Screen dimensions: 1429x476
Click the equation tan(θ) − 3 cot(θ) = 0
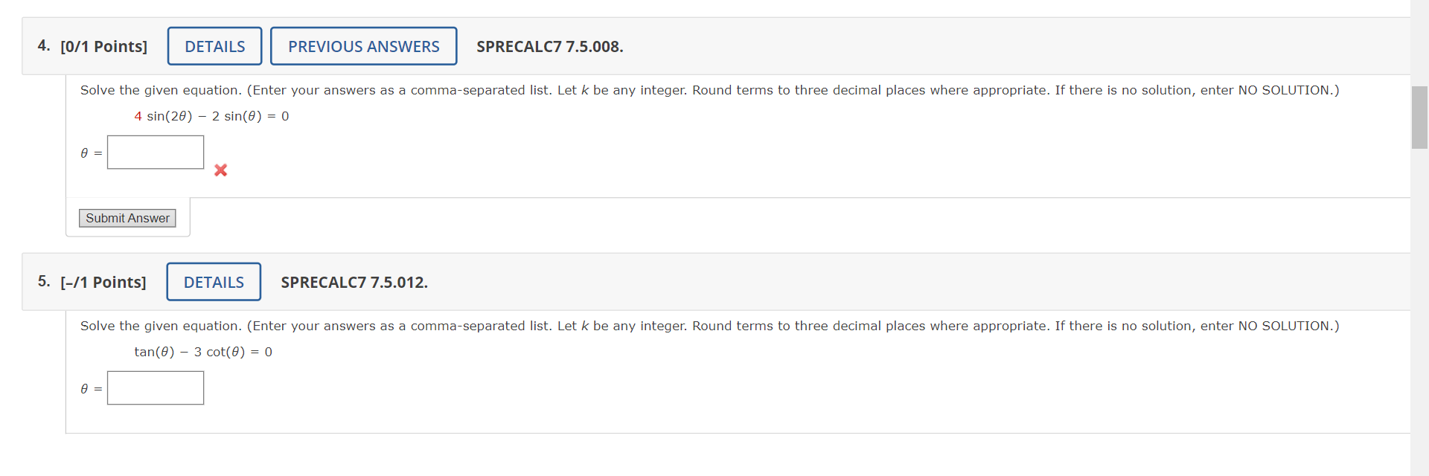point(203,352)
